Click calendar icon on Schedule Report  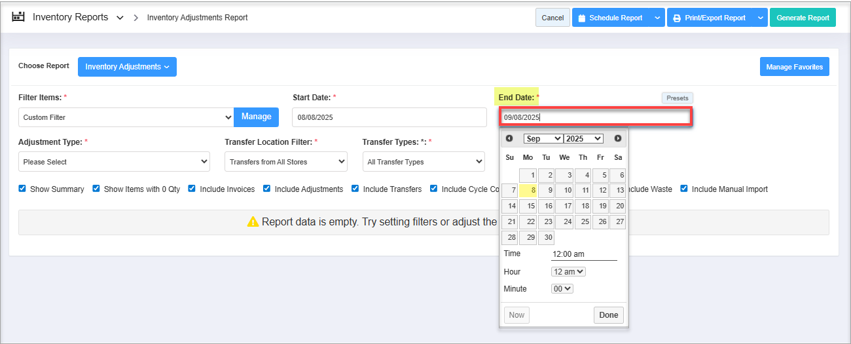click(x=581, y=18)
